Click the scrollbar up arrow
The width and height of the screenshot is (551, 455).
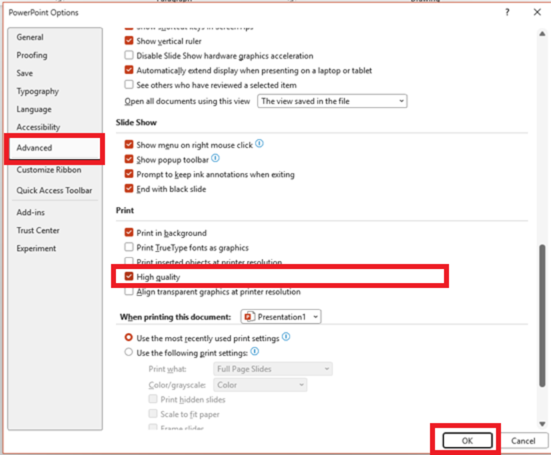(542, 34)
